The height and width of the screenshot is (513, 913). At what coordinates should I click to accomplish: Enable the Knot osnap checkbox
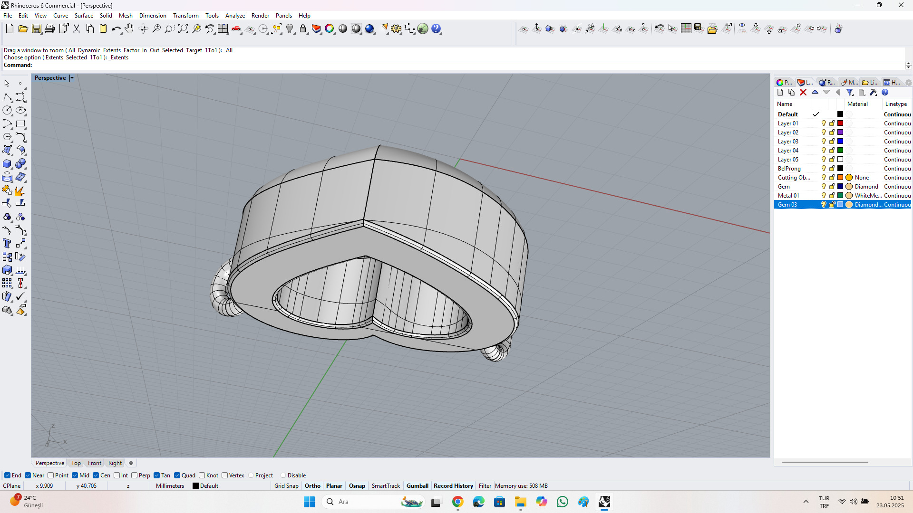[202, 475]
